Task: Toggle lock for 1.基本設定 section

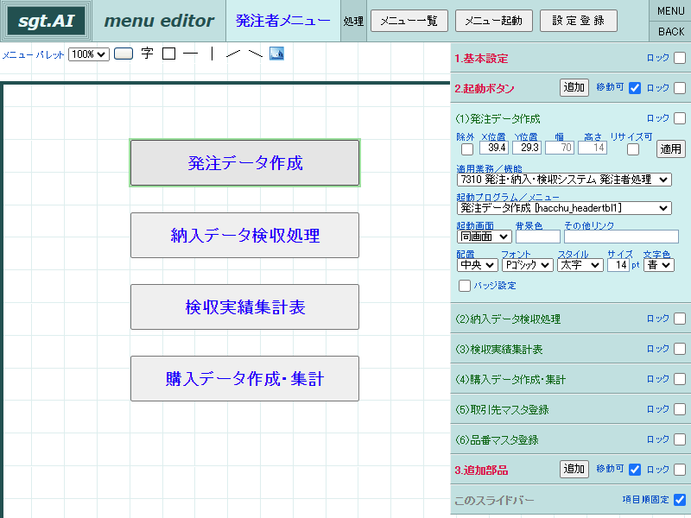Action: click(x=680, y=58)
